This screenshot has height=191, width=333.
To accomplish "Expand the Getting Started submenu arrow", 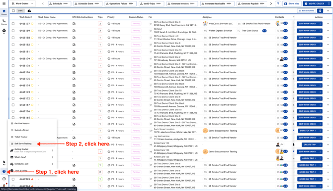I will coord(53,150).
